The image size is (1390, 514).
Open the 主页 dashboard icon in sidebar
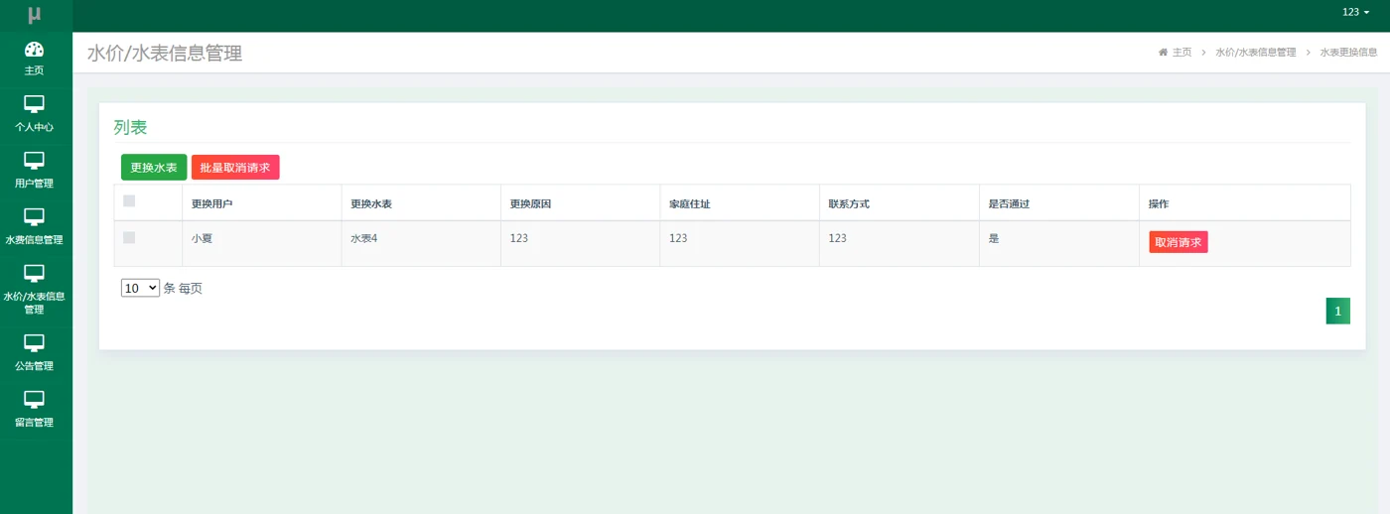35,50
